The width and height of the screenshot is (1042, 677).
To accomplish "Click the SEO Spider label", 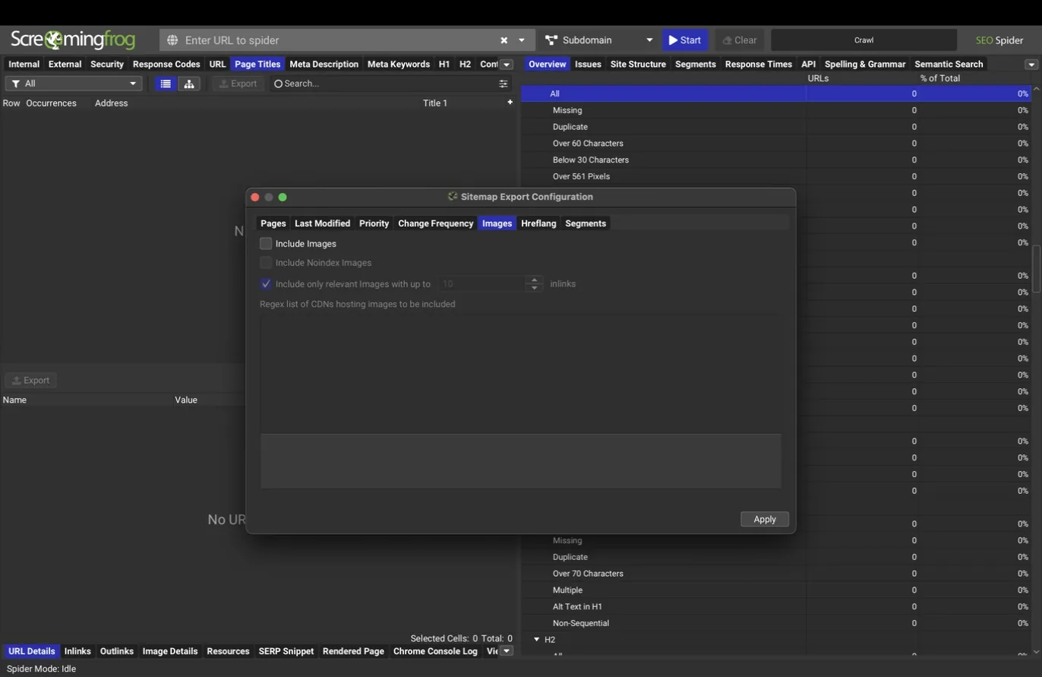I will [999, 40].
